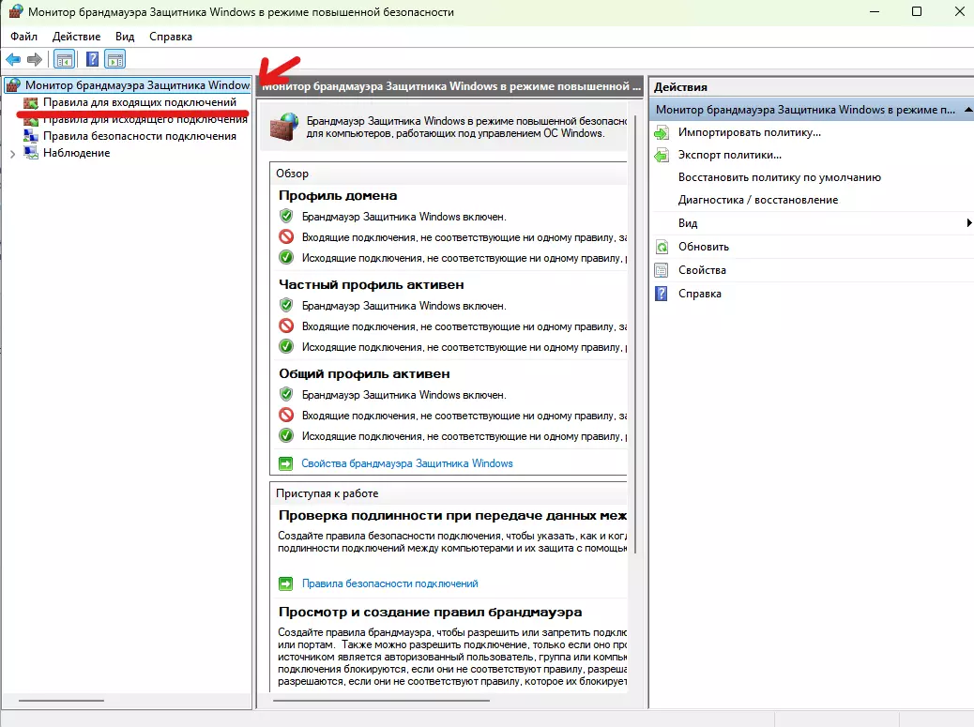The image size is (974, 727).
Task: Click green check icon for outbound under Общий профиль
Action: coord(286,436)
